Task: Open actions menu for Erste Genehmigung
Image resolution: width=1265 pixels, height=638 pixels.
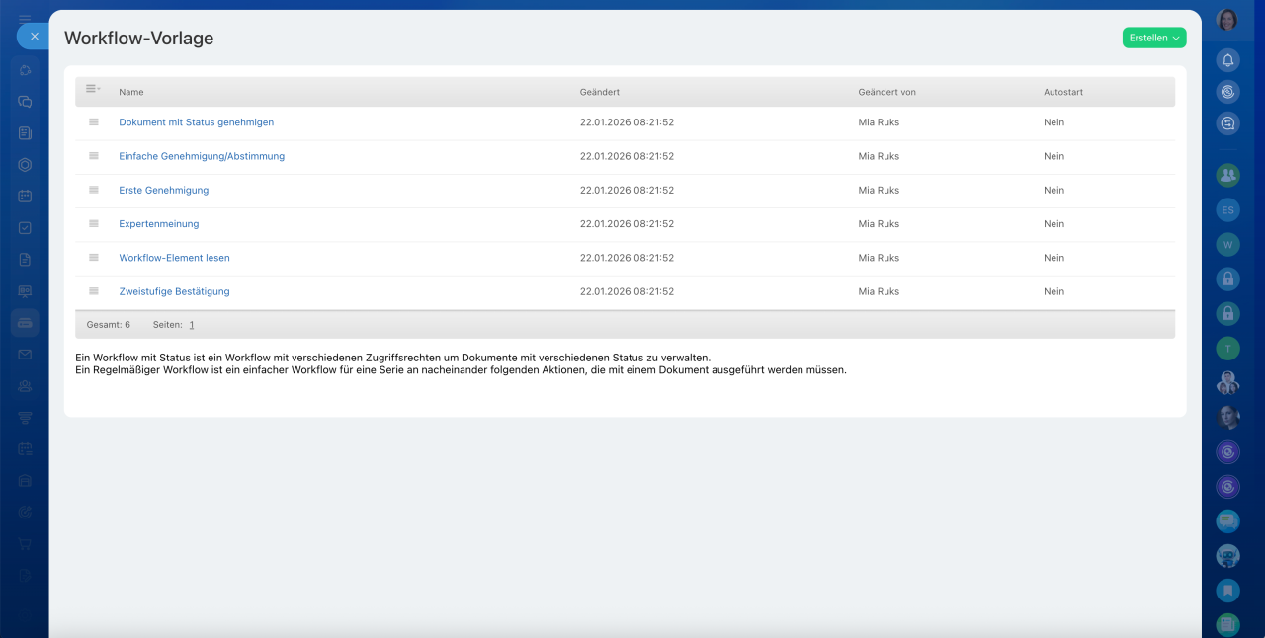Action: pos(94,190)
